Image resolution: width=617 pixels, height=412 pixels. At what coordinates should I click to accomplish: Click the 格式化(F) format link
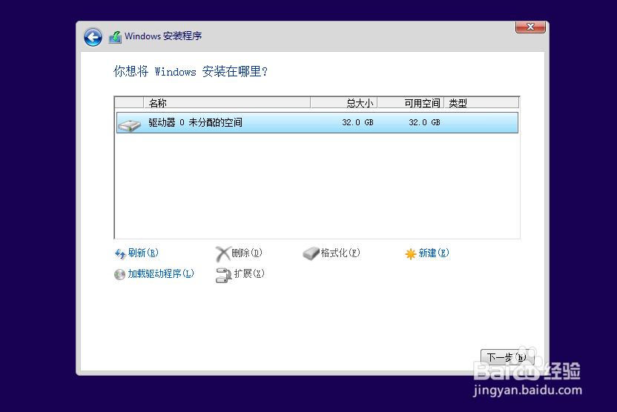pos(340,253)
